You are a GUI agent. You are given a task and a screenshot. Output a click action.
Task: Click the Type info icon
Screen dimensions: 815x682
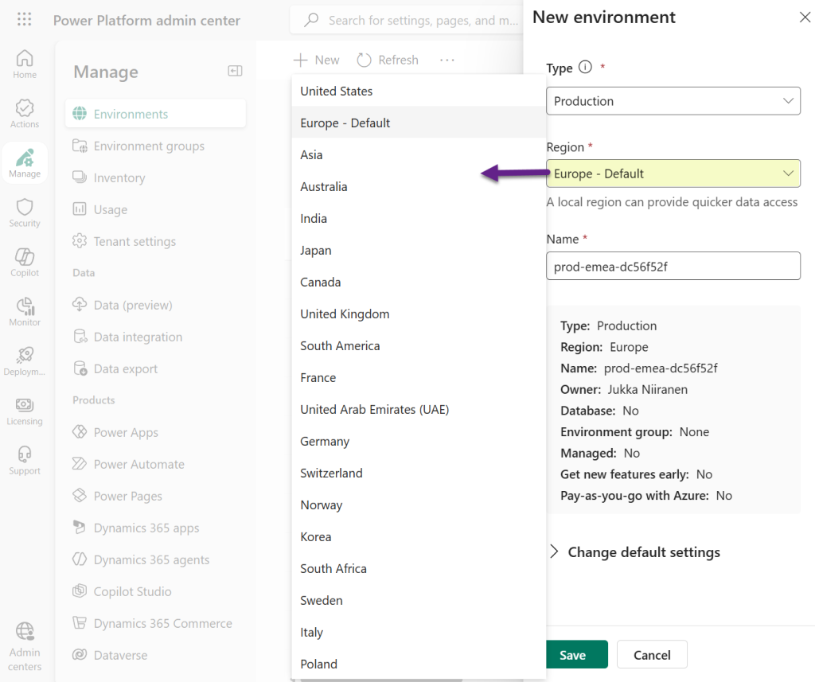tap(585, 67)
